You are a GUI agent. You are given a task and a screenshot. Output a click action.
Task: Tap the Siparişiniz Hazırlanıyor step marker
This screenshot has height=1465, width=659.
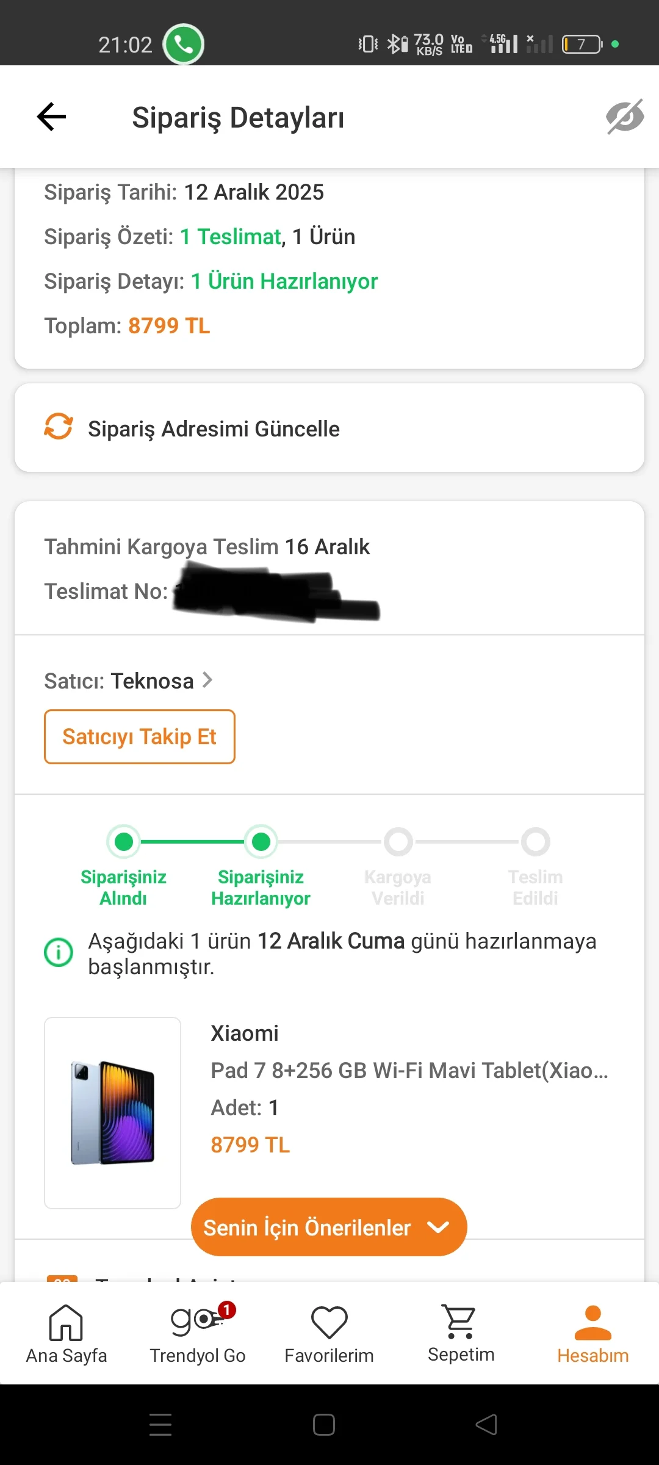click(261, 842)
